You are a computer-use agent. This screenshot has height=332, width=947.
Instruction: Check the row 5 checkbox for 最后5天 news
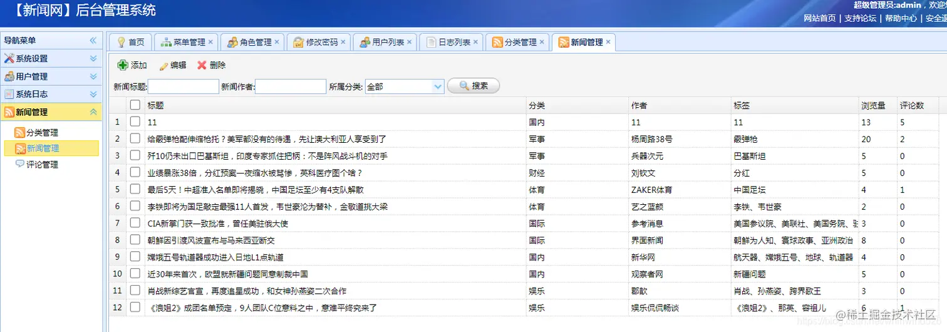[135, 190]
